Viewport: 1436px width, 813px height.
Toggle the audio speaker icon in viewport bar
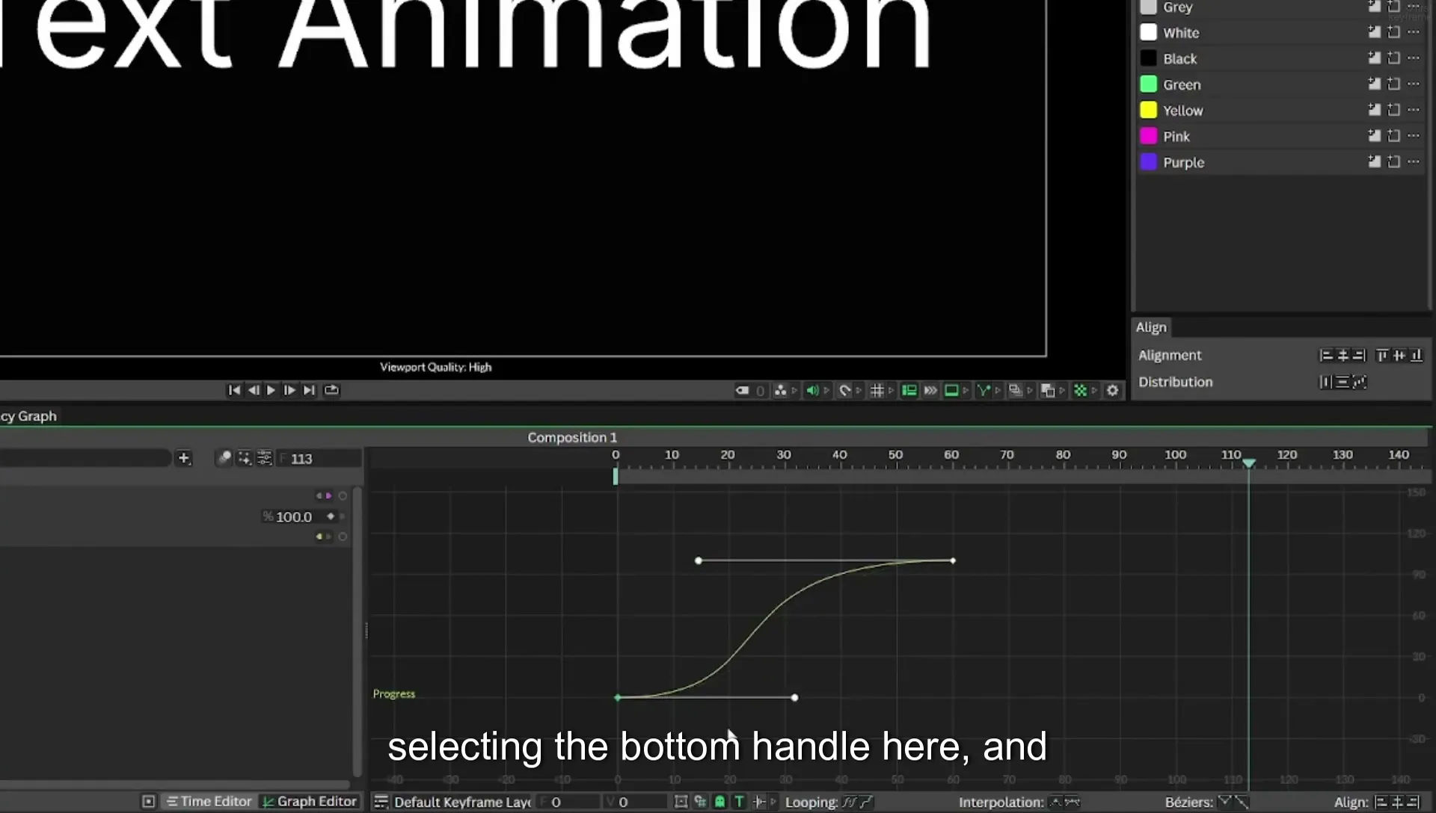pos(812,390)
